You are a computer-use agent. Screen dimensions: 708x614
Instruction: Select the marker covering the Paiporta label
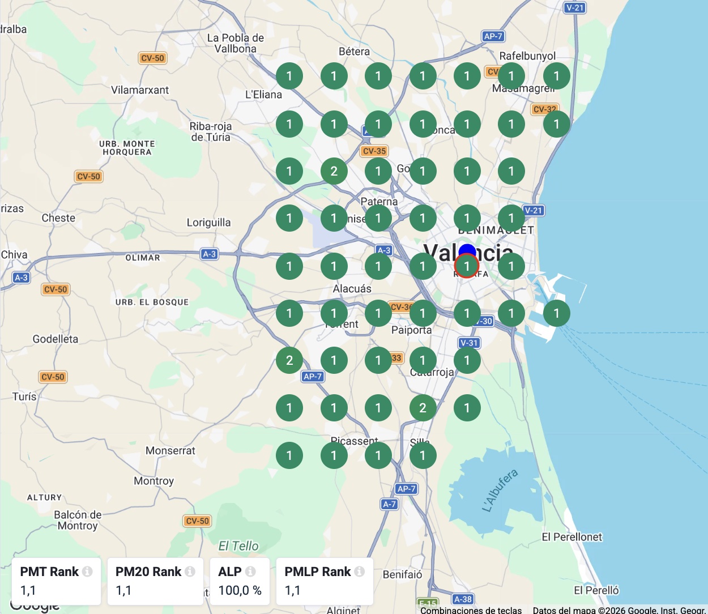click(x=423, y=313)
